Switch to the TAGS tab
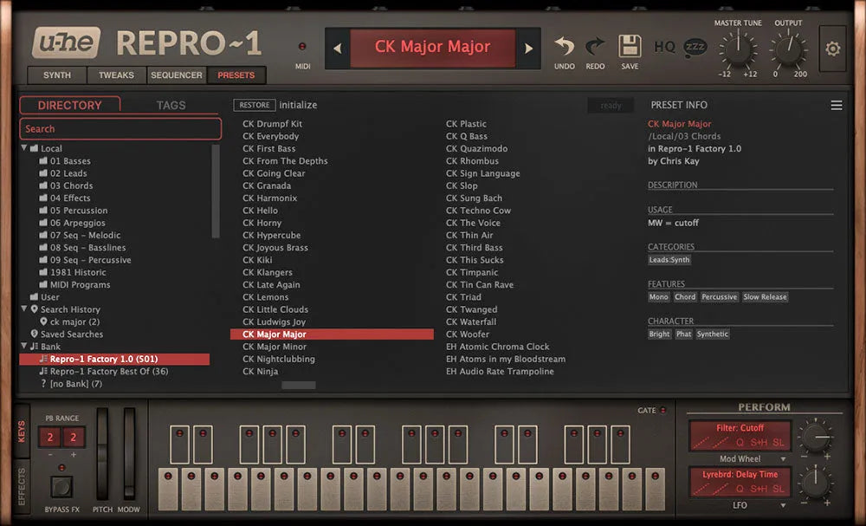The width and height of the screenshot is (866, 526). [x=171, y=105]
